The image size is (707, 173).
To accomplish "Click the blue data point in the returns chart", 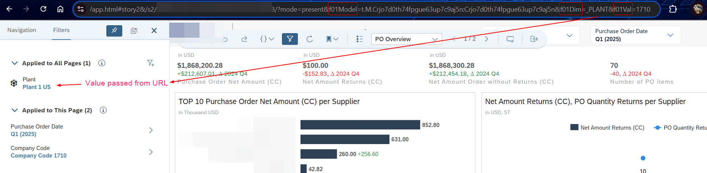I will [x=643, y=158].
